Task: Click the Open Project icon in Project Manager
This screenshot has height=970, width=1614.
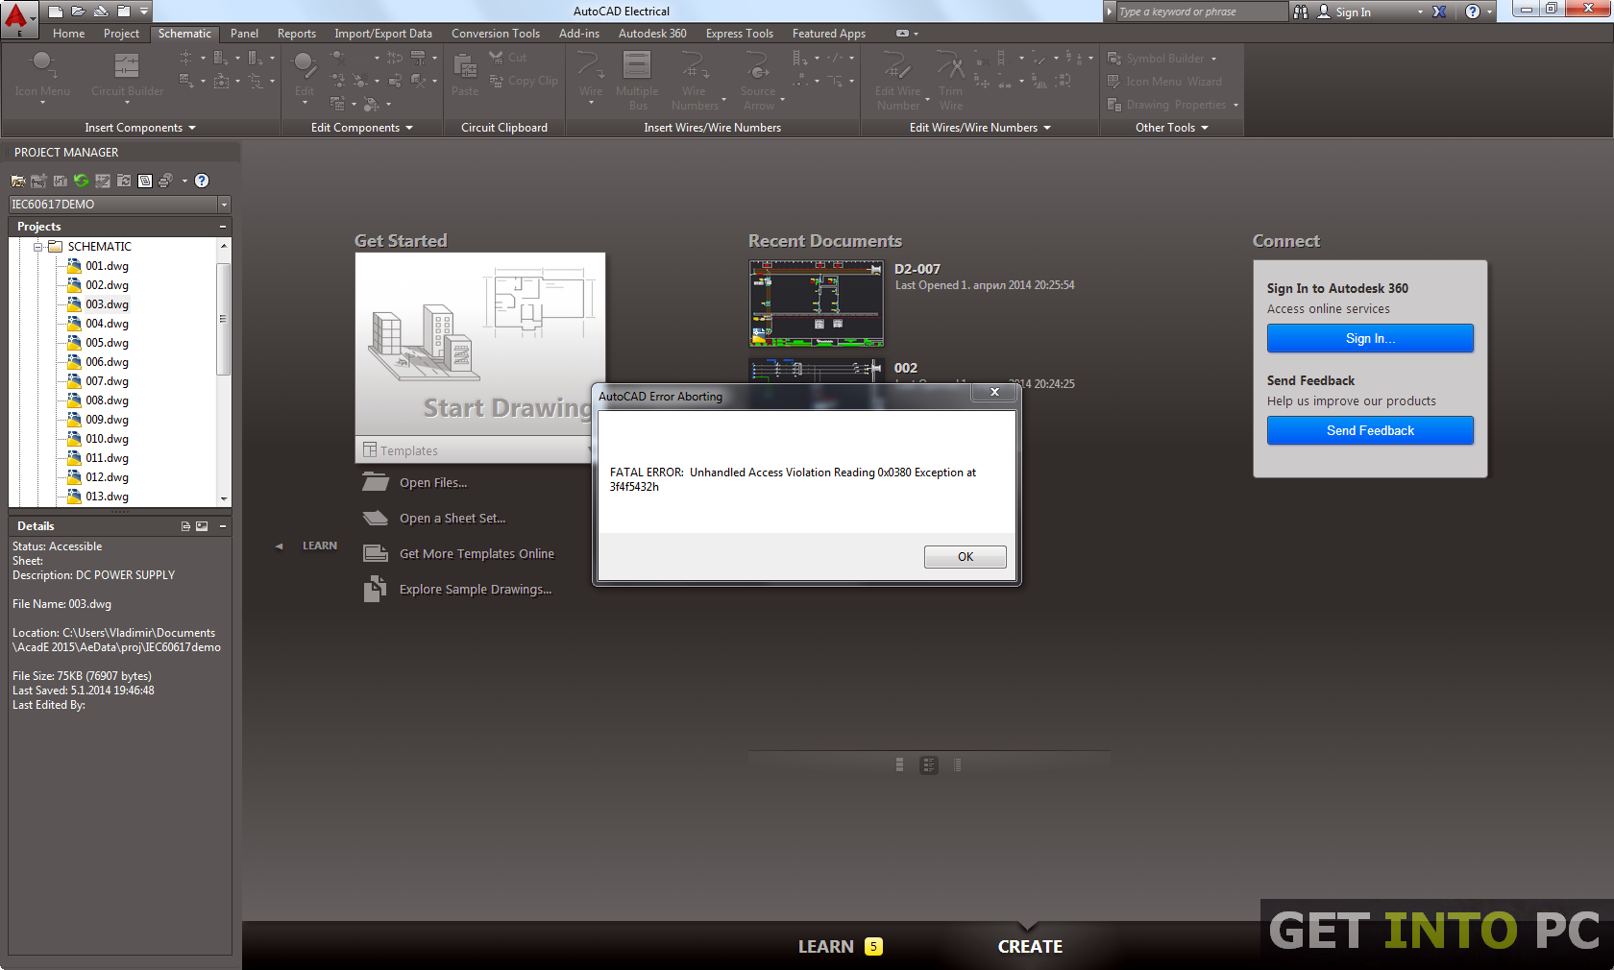Action: point(18,181)
